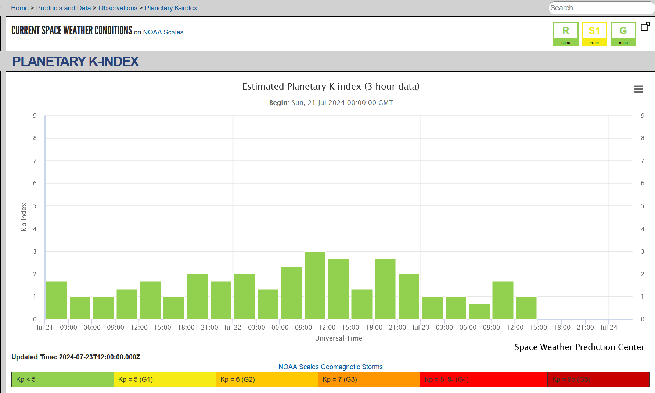Click the Jul 23 x-axis label
This screenshot has height=393, width=655.
pos(421,327)
